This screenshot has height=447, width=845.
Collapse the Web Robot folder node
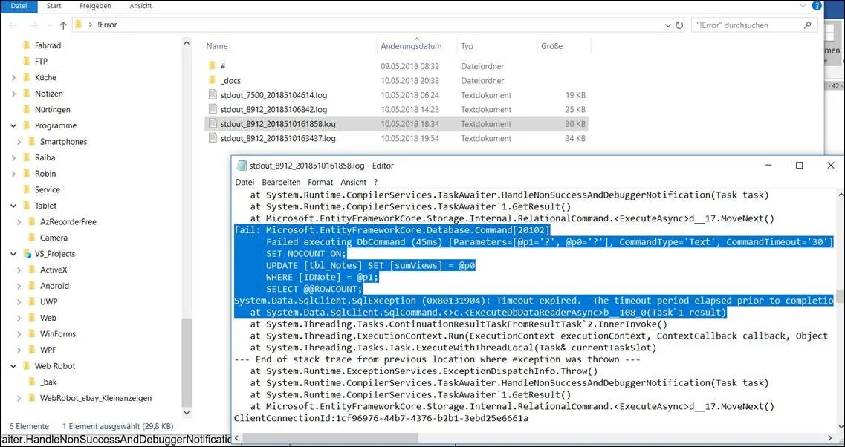pyautogui.click(x=13, y=365)
